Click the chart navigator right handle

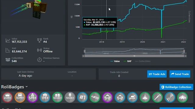tap(184, 51)
